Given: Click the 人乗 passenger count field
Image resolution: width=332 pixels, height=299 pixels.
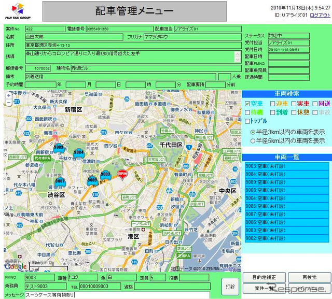Looking at the screenshot, I should [x=225, y=77].
